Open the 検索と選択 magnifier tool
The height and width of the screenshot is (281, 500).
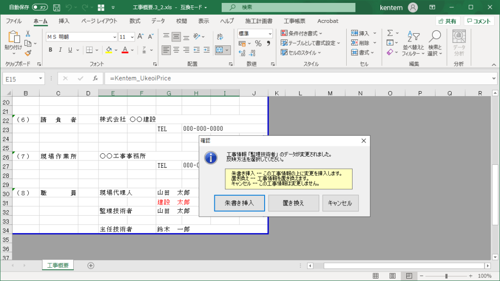(x=435, y=41)
